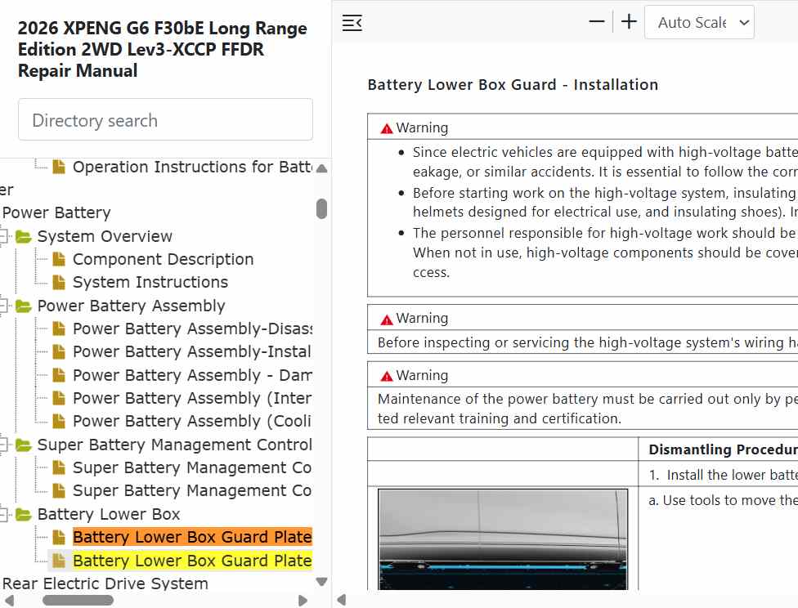
Task: Click the System Overview folder icon
Action: point(24,237)
